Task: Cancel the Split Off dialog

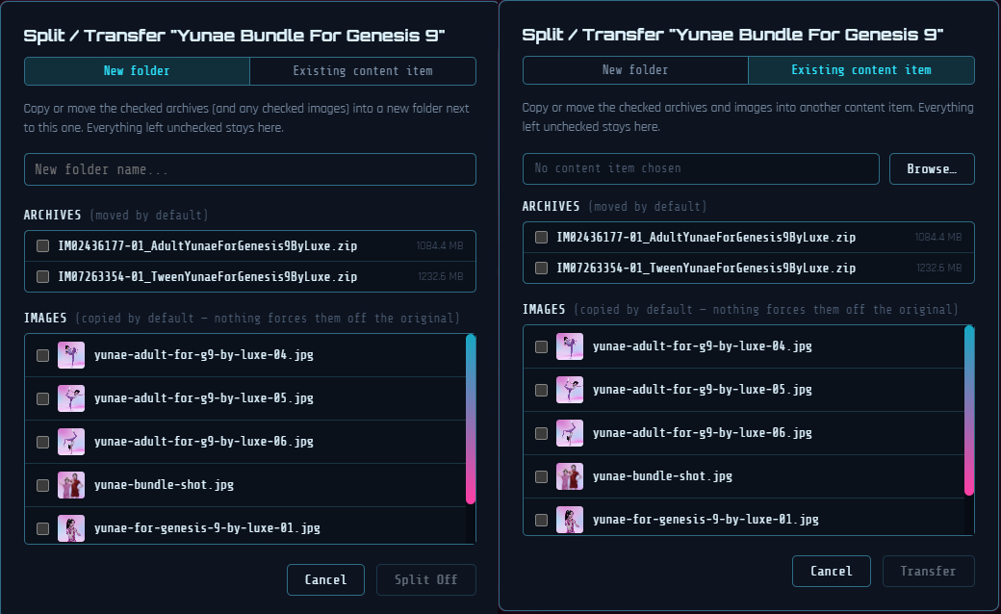Action: click(325, 579)
